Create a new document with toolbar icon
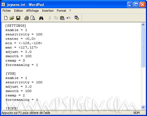This screenshot has height=116, width=147. click(x=6, y=18)
